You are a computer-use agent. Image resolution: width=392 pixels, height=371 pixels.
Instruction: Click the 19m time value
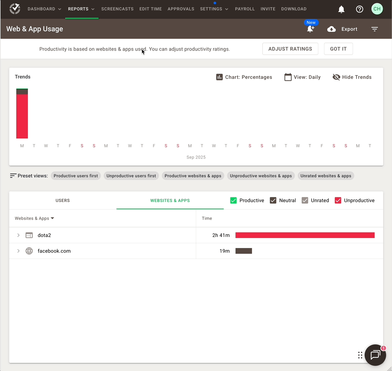coord(225,251)
